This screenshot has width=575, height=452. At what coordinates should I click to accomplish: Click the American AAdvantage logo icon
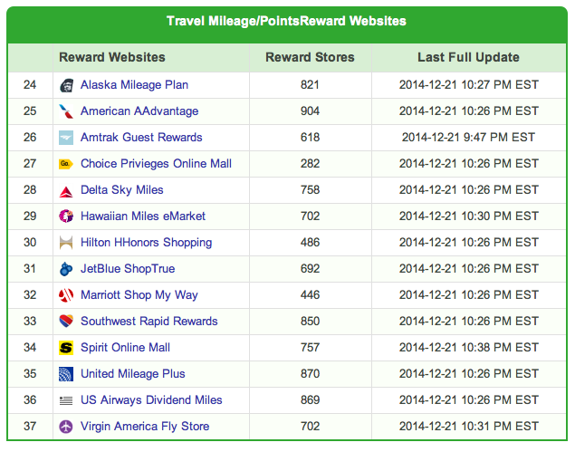[x=66, y=111]
